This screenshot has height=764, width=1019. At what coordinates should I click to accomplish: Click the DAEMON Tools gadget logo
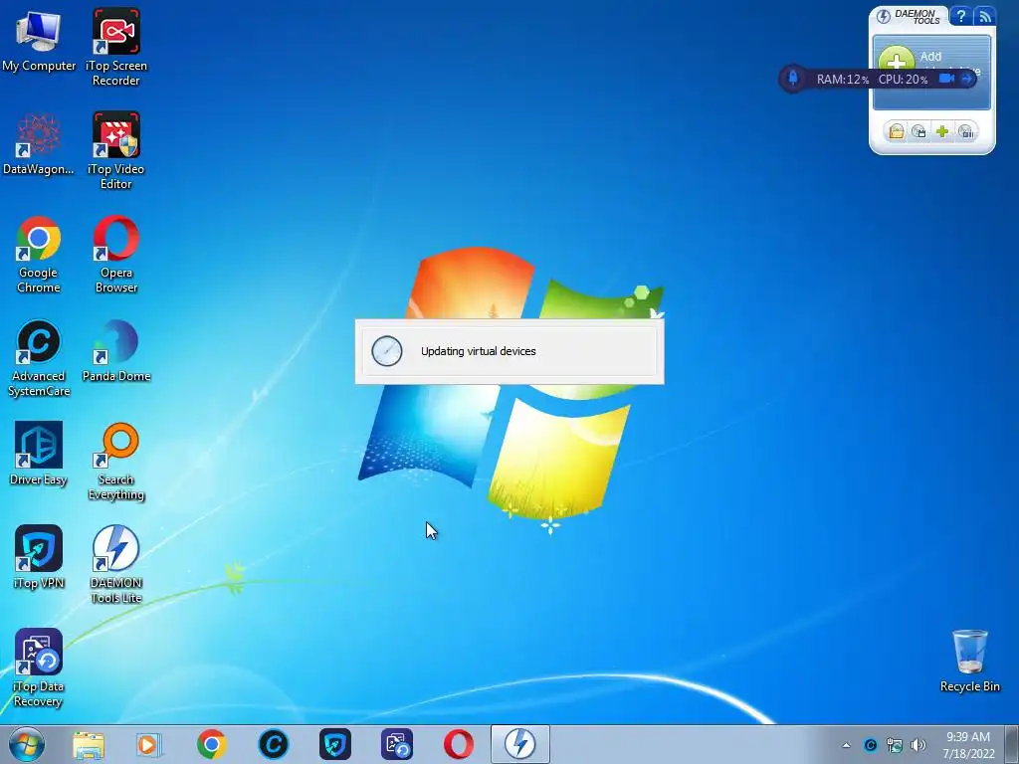[909, 16]
